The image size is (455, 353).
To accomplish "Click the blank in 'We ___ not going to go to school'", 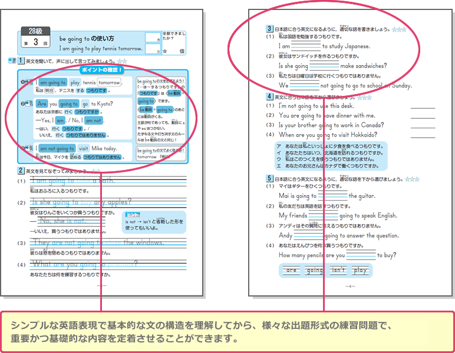I will 304,85.
